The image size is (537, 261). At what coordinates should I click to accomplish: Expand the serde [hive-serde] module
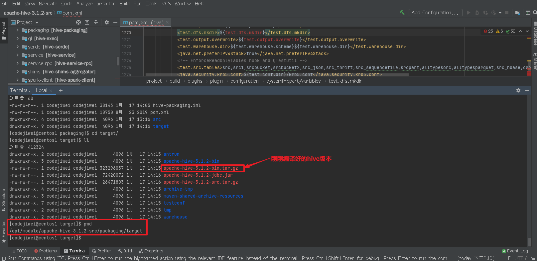coord(18,47)
